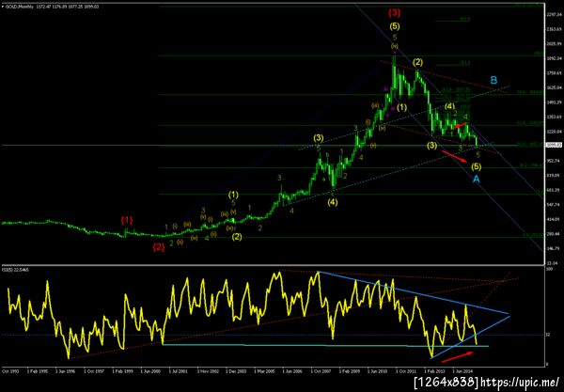Select yellow (2) label near the price peak
564x392 pixels.
(x=417, y=62)
